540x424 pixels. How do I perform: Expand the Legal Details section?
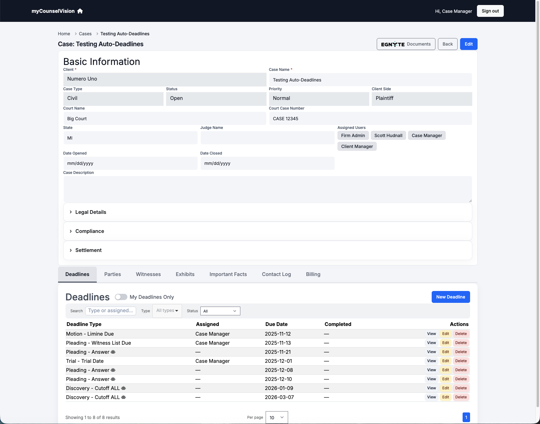91,212
